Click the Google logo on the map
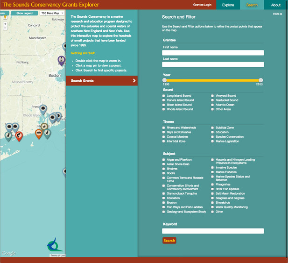288x263 pixels. 8,253
